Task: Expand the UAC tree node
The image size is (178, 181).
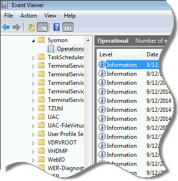Action: tap(33, 118)
